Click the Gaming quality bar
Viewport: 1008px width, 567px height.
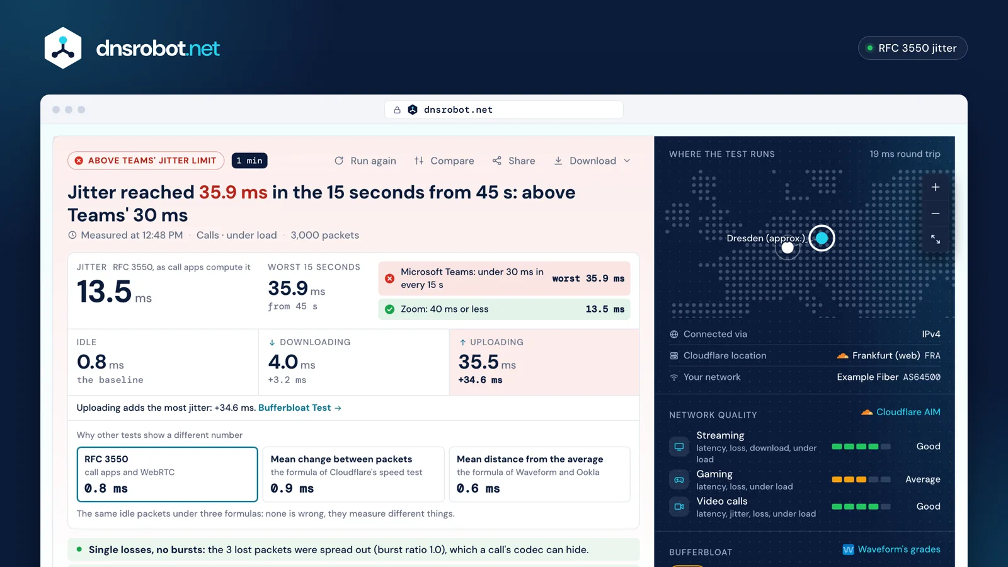click(861, 479)
